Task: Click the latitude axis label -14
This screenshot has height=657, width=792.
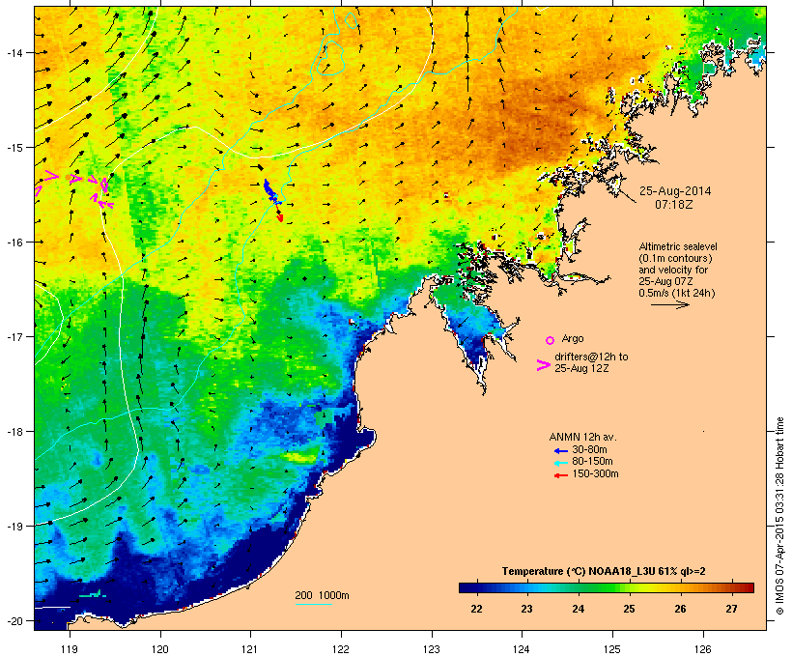Action: [x=14, y=52]
